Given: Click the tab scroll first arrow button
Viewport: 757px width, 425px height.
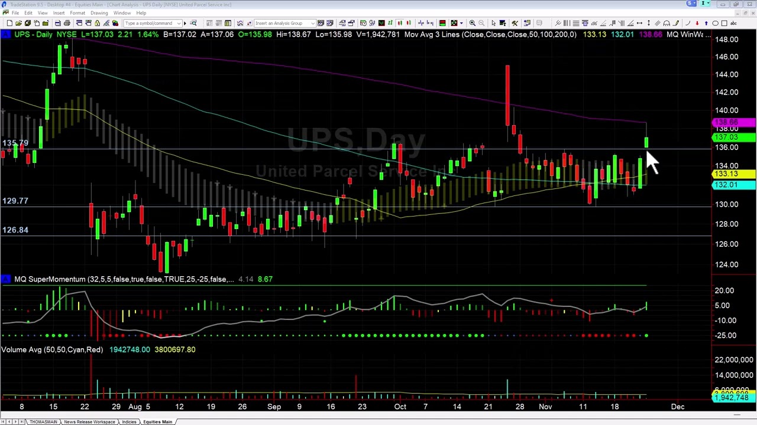Looking at the screenshot, I should [4, 421].
